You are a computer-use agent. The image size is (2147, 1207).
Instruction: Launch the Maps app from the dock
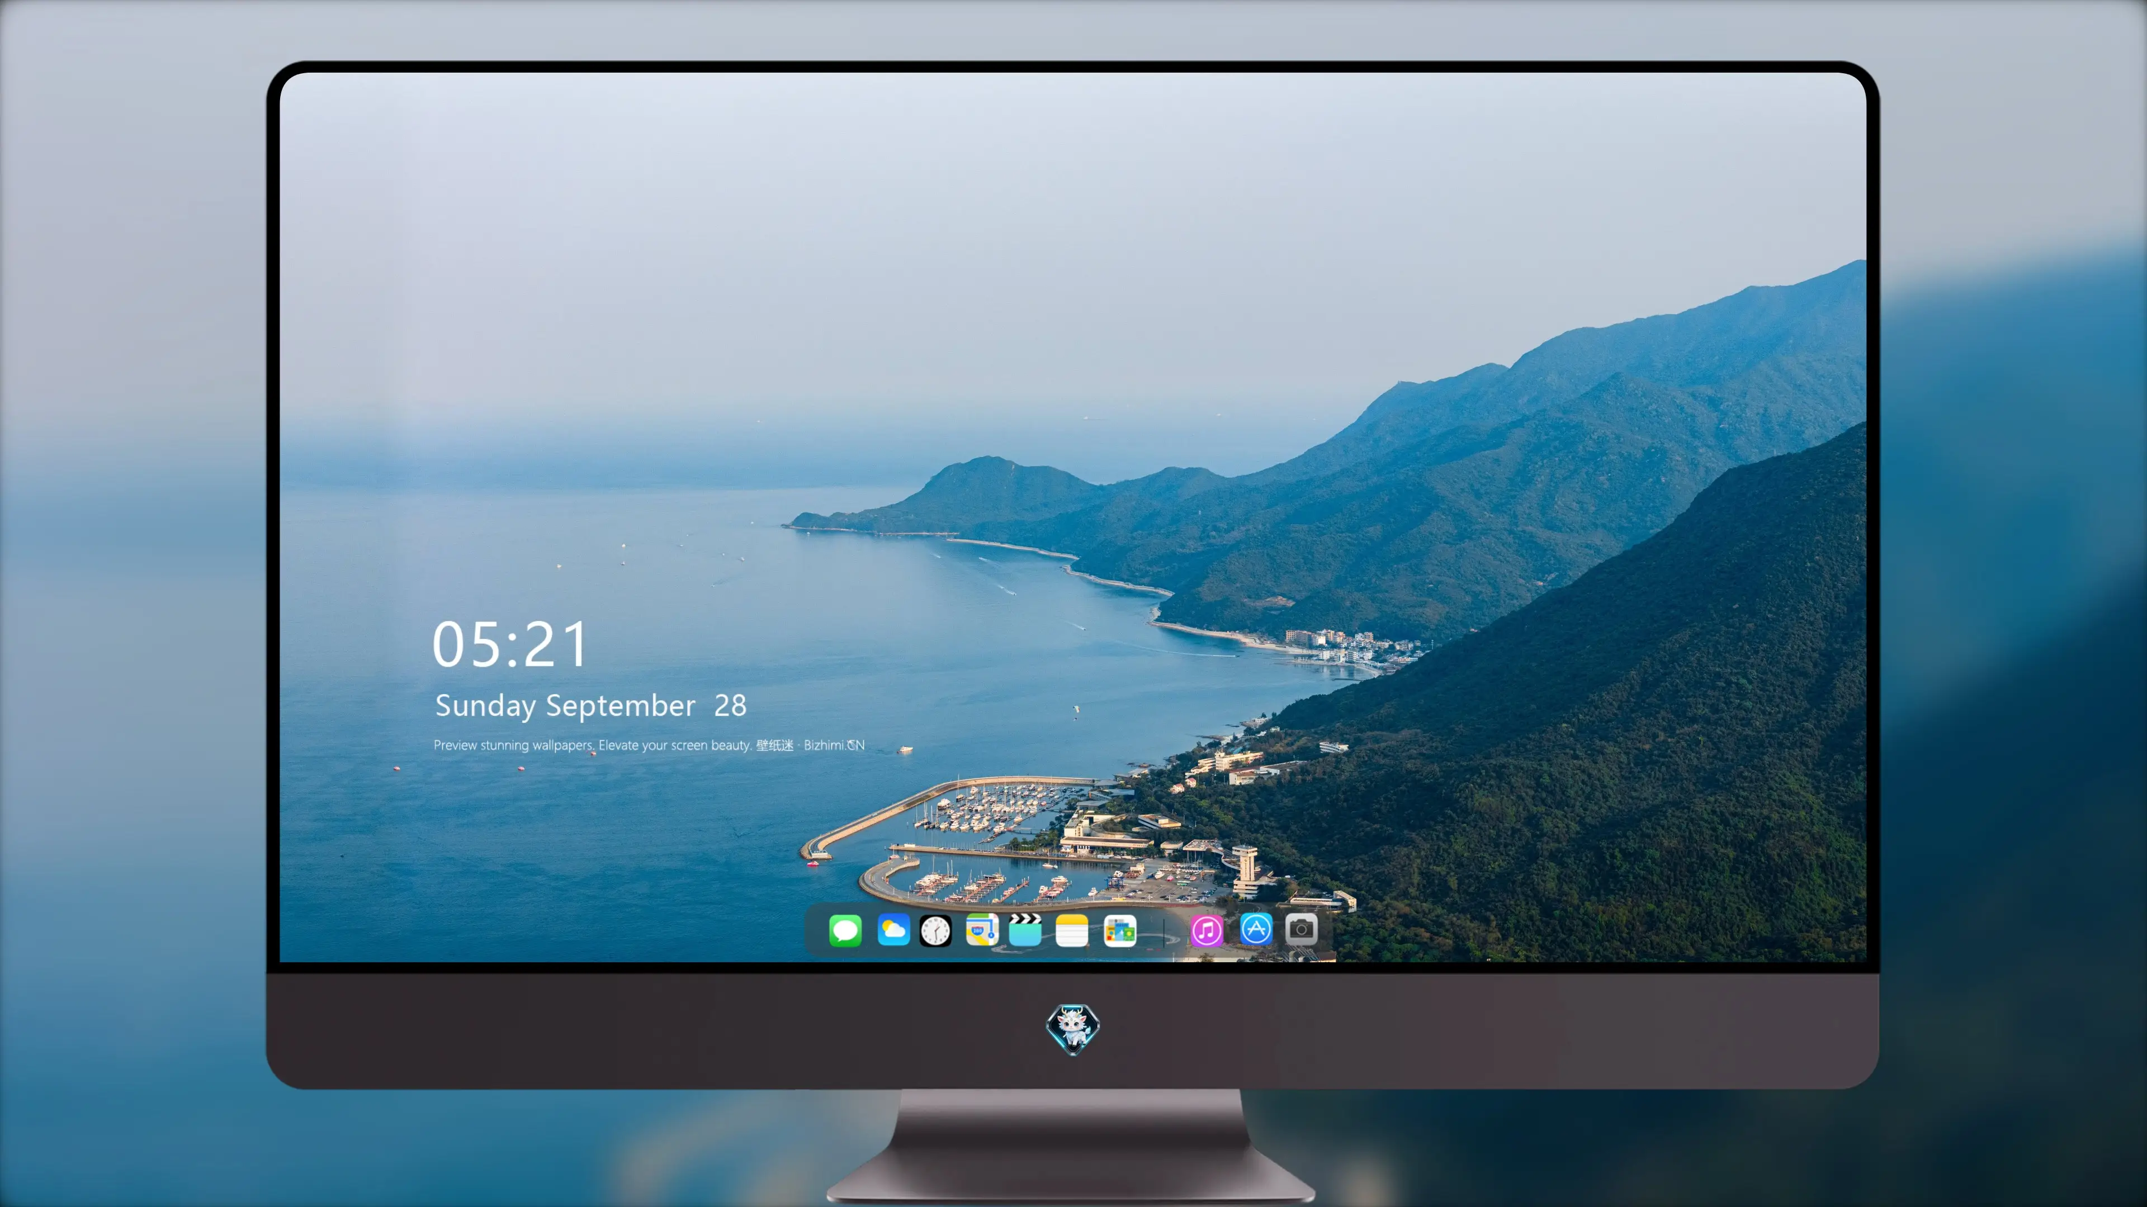[982, 930]
